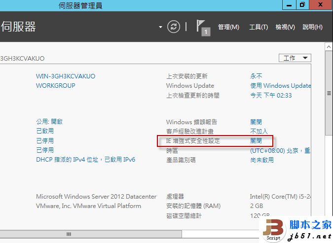This screenshot has width=333, height=243.
Task: Click the 上次檢查更新的時間 label
Action: click(192, 95)
